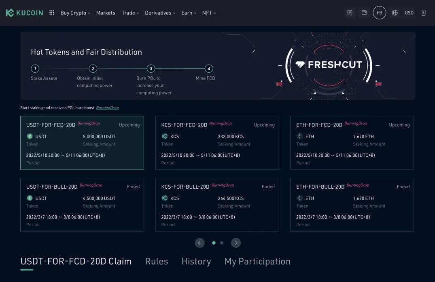
Task: Click BurningDrop tag on KCS-FOR-FCD-20D
Action: pos(221,123)
